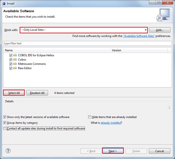Image resolution: width=175 pixels, height=159 pixels.
Task: Click the Next button
Action: [113, 151]
